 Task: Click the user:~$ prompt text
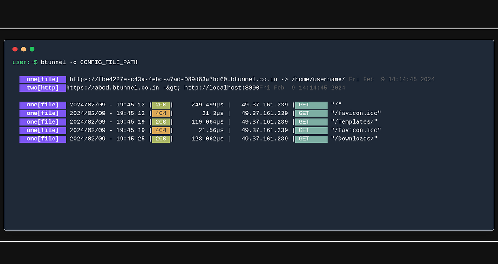pos(25,62)
